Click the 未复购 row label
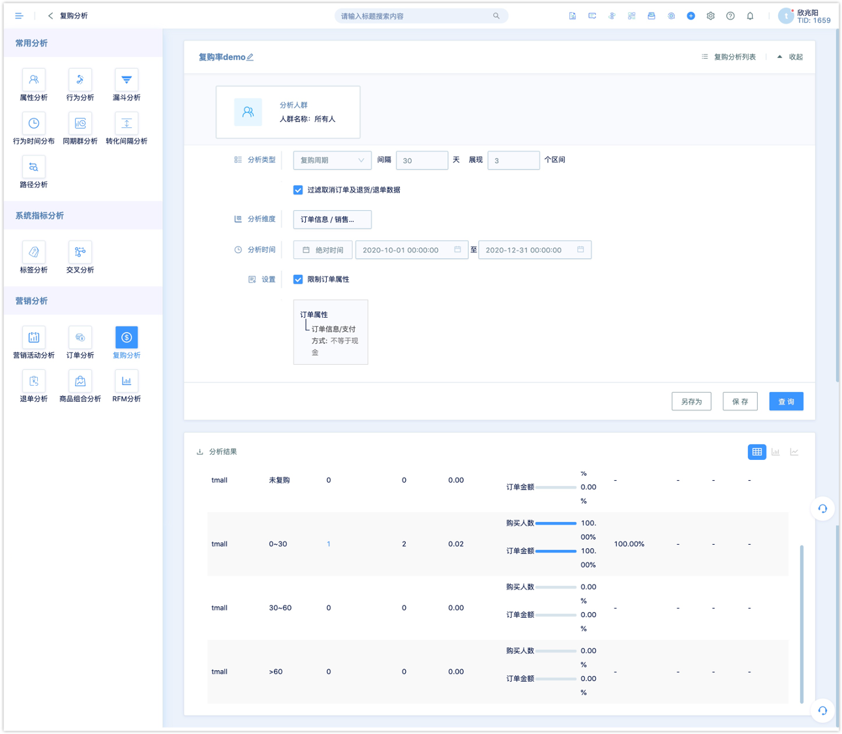Screen dimensions: 842x734 pyautogui.click(x=279, y=480)
